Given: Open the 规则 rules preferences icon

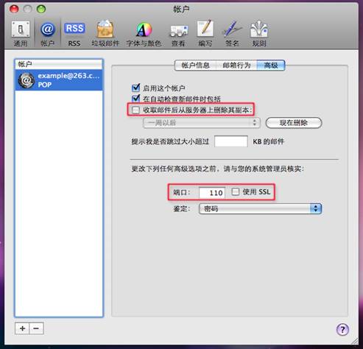Looking at the screenshot, I should pyautogui.click(x=259, y=33).
